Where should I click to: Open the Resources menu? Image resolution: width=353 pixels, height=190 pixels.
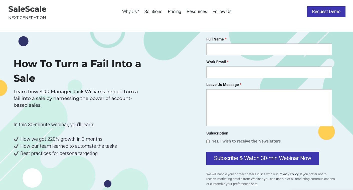(x=197, y=11)
